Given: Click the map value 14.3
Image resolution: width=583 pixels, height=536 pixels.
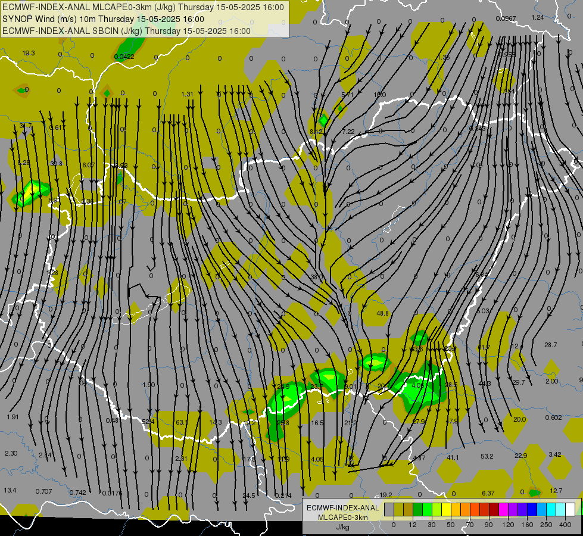Looking at the screenshot, I should tap(216, 422).
